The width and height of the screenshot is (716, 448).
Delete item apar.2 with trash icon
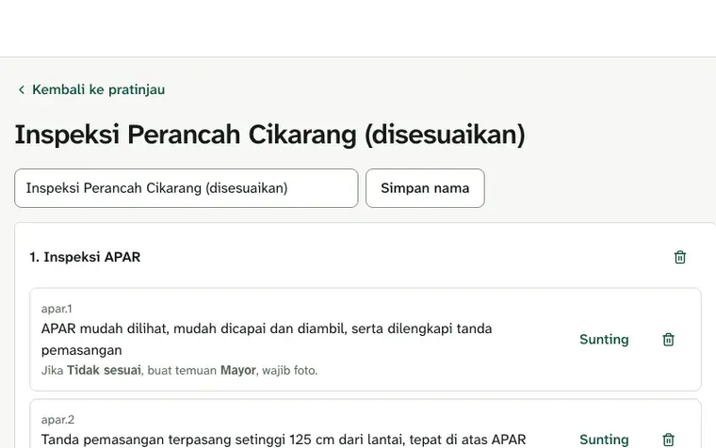pyautogui.click(x=668, y=440)
